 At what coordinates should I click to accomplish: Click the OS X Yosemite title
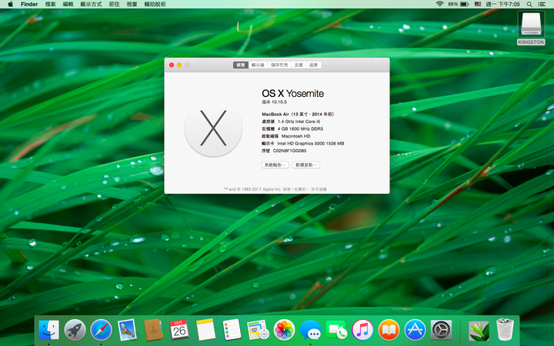(293, 94)
